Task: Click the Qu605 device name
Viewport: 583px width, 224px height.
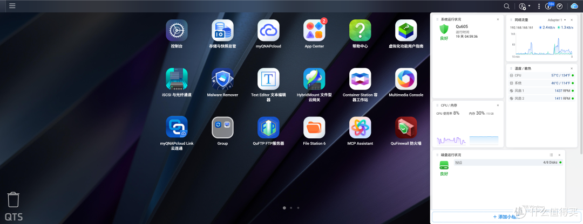Action: pos(462,27)
